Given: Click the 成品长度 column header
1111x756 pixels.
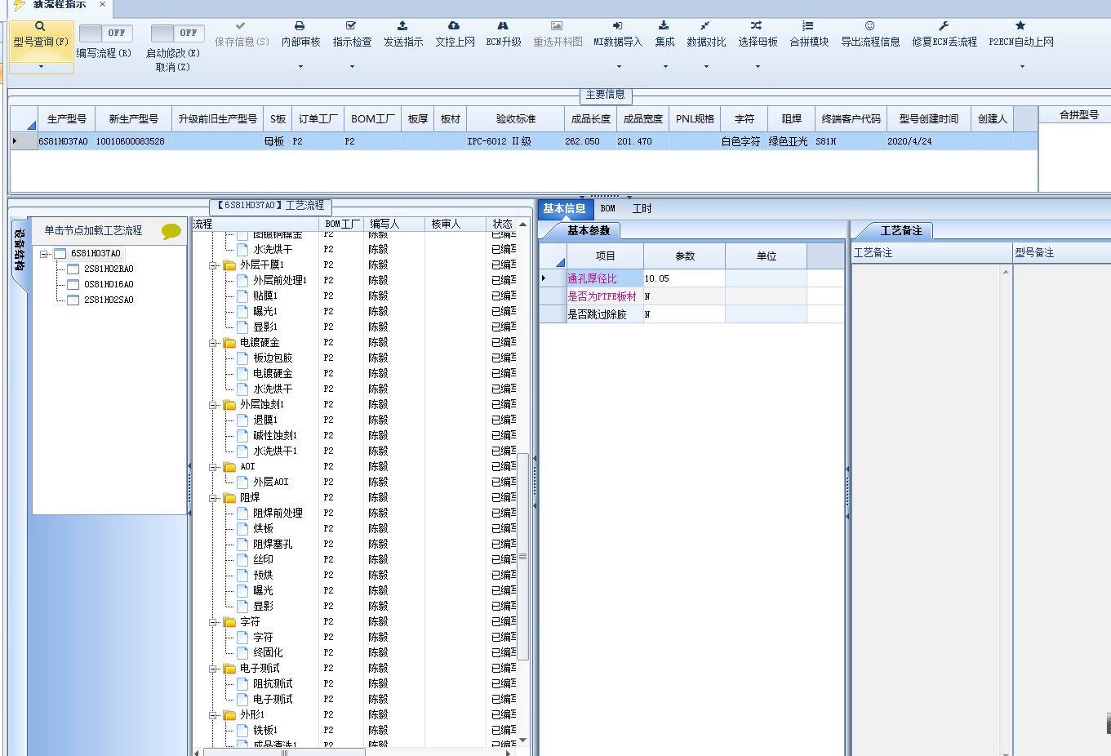Looking at the screenshot, I should point(590,119).
